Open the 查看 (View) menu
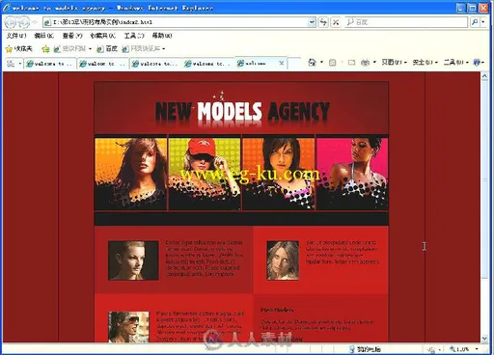Image resolution: width=494 pixels, height=355 pixels. point(72,36)
